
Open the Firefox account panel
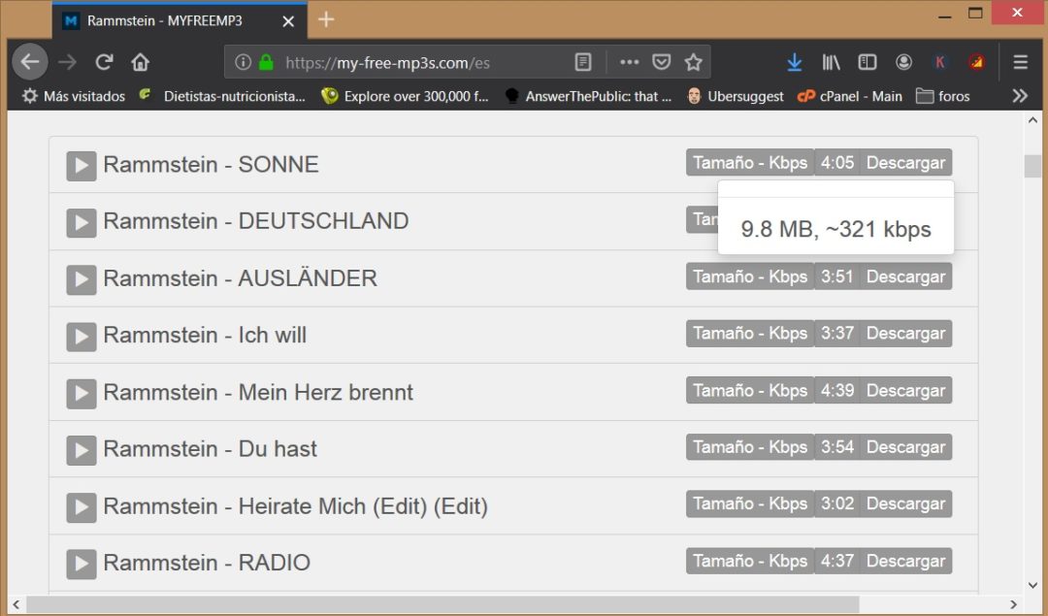[903, 61]
